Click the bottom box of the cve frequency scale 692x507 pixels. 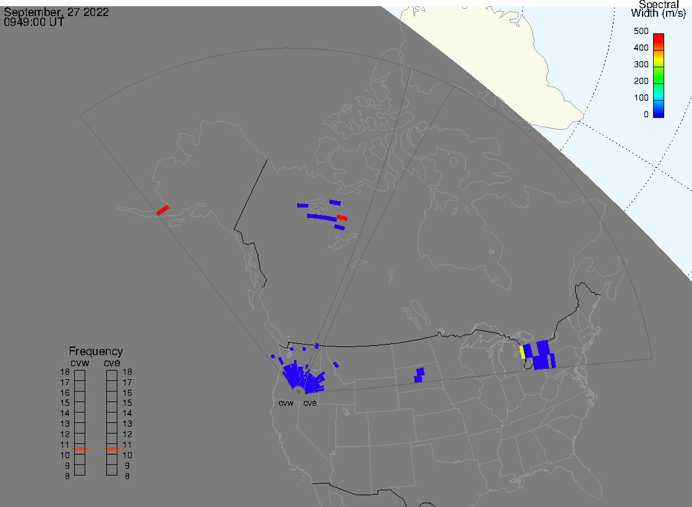112,470
